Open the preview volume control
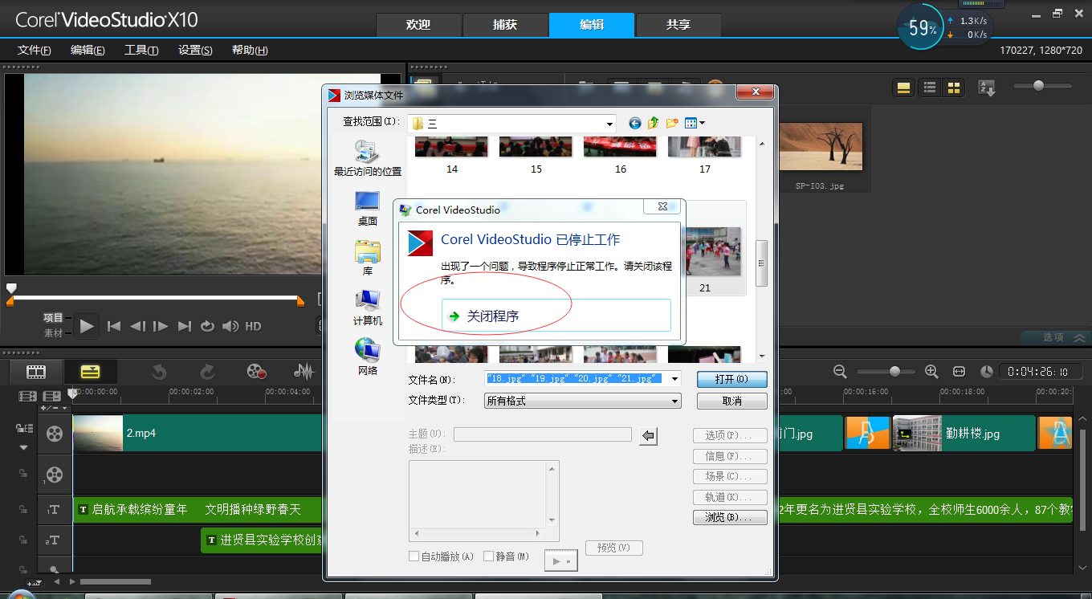Image resolution: width=1092 pixels, height=599 pixels. (x=230, y=326)
